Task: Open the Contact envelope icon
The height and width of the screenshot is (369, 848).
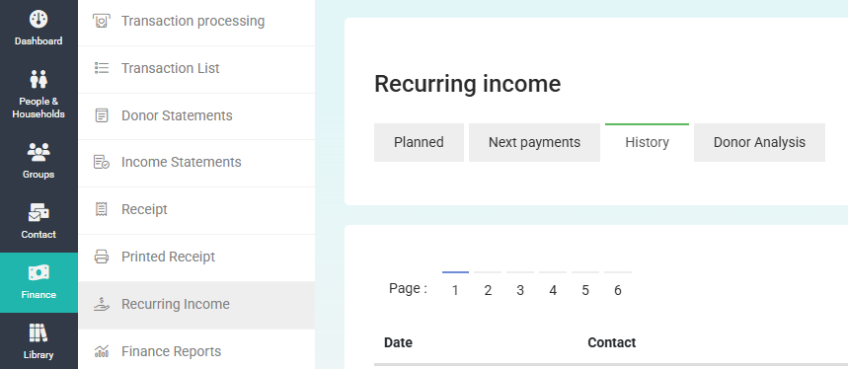Action: (x=39, y=213)
